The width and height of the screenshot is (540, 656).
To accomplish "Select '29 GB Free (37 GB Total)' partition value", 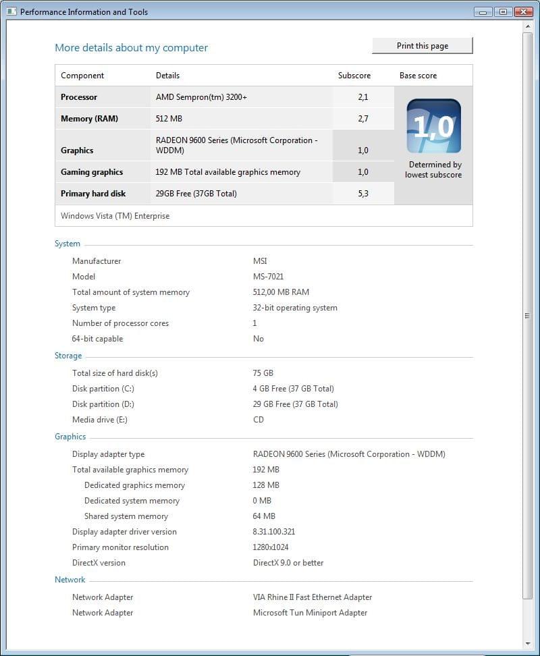I will 295,404.
